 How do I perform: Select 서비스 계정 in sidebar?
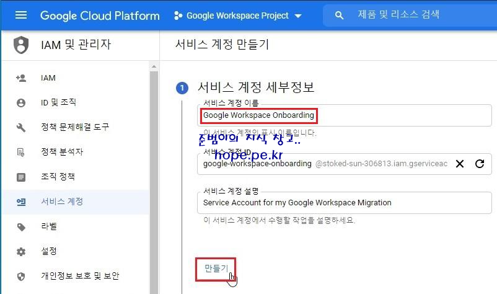pos(76,202)
